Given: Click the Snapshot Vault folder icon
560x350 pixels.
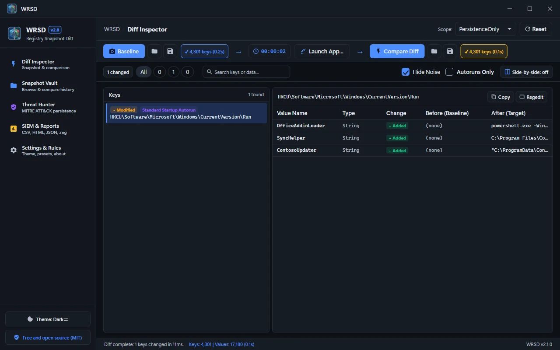Looking at the screenshot, I should [x=14, y=86].
